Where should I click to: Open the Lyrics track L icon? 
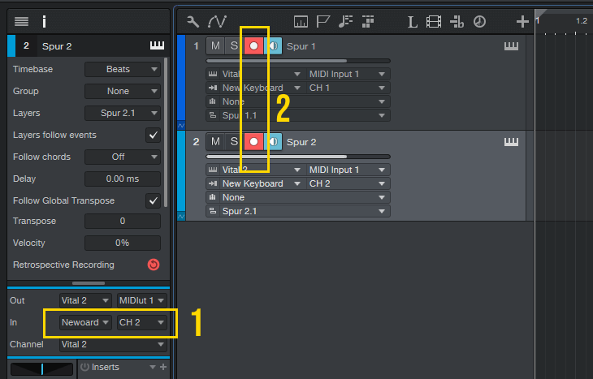(x=412, y=22)
